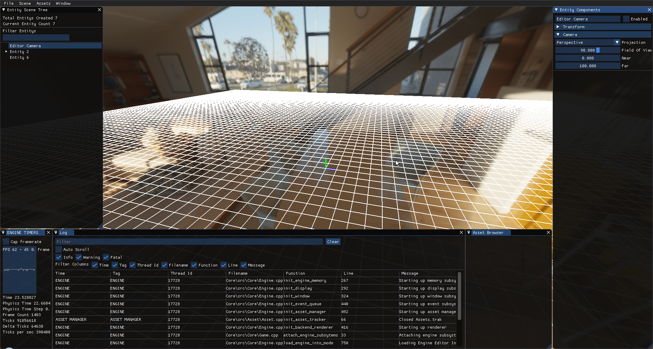
Task: Select the load_engine_into_mode function cell
Action: click(x=308, y=343)
